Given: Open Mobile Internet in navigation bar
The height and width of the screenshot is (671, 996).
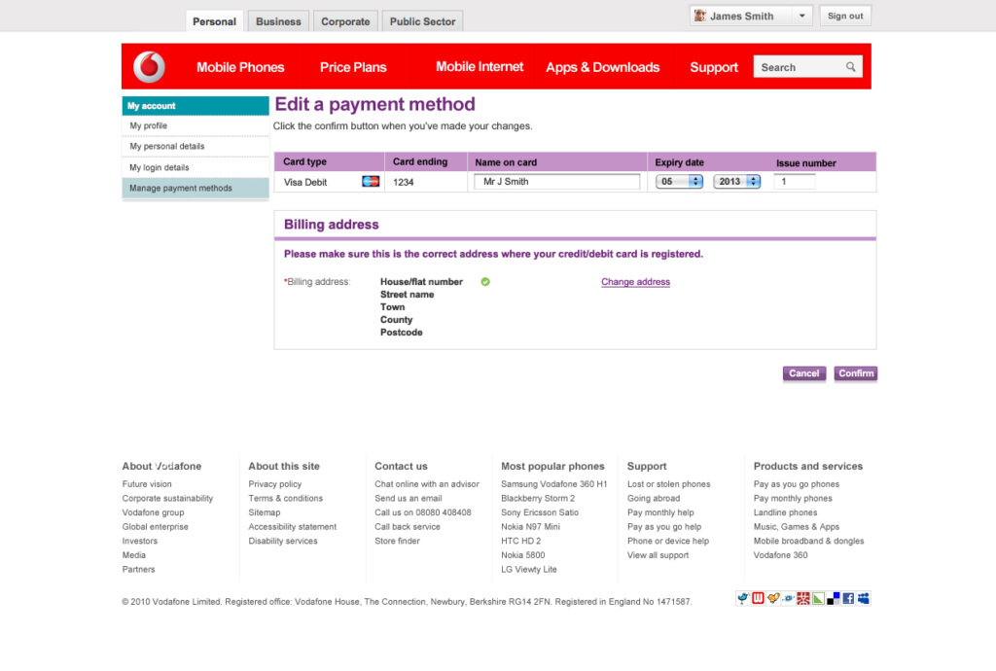Looking at the screenshot, I should pyautogui.click(x=480, y=67).
